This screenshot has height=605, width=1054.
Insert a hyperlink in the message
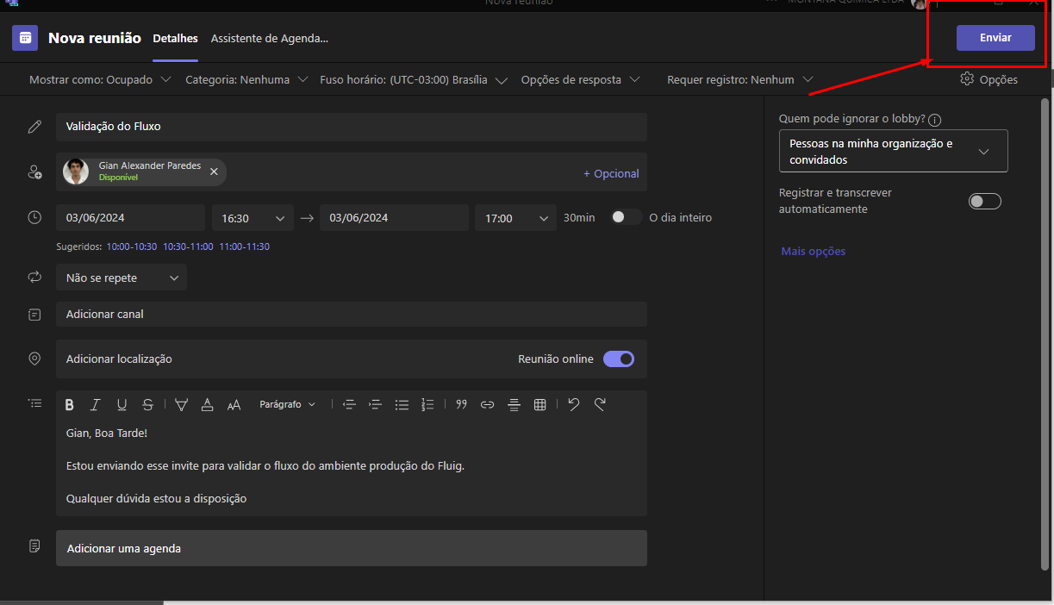pos(487,404)
